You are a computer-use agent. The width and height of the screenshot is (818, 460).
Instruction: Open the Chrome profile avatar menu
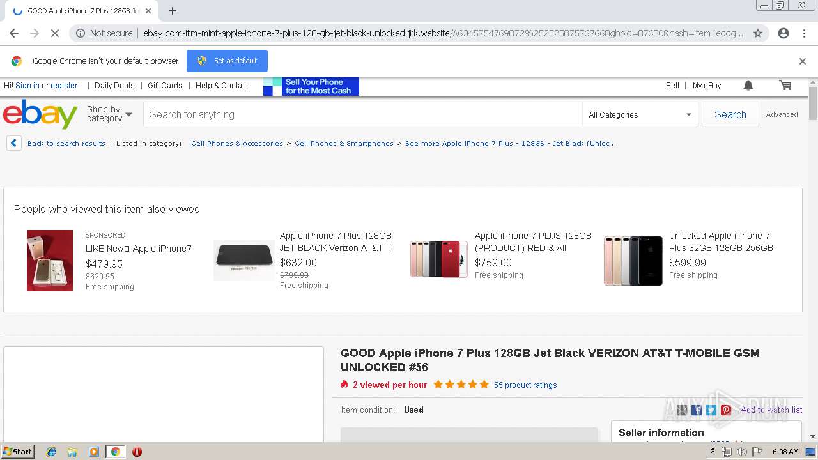point(783,33)
